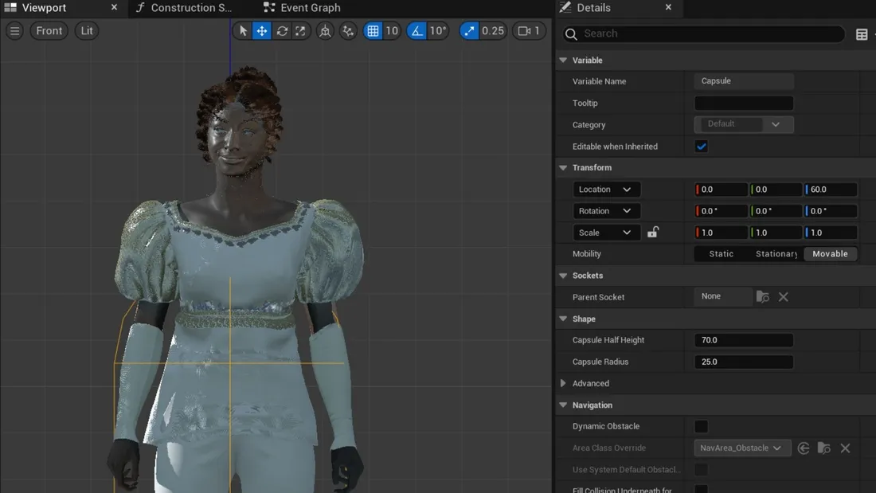Toggle scale snapping

469,31
